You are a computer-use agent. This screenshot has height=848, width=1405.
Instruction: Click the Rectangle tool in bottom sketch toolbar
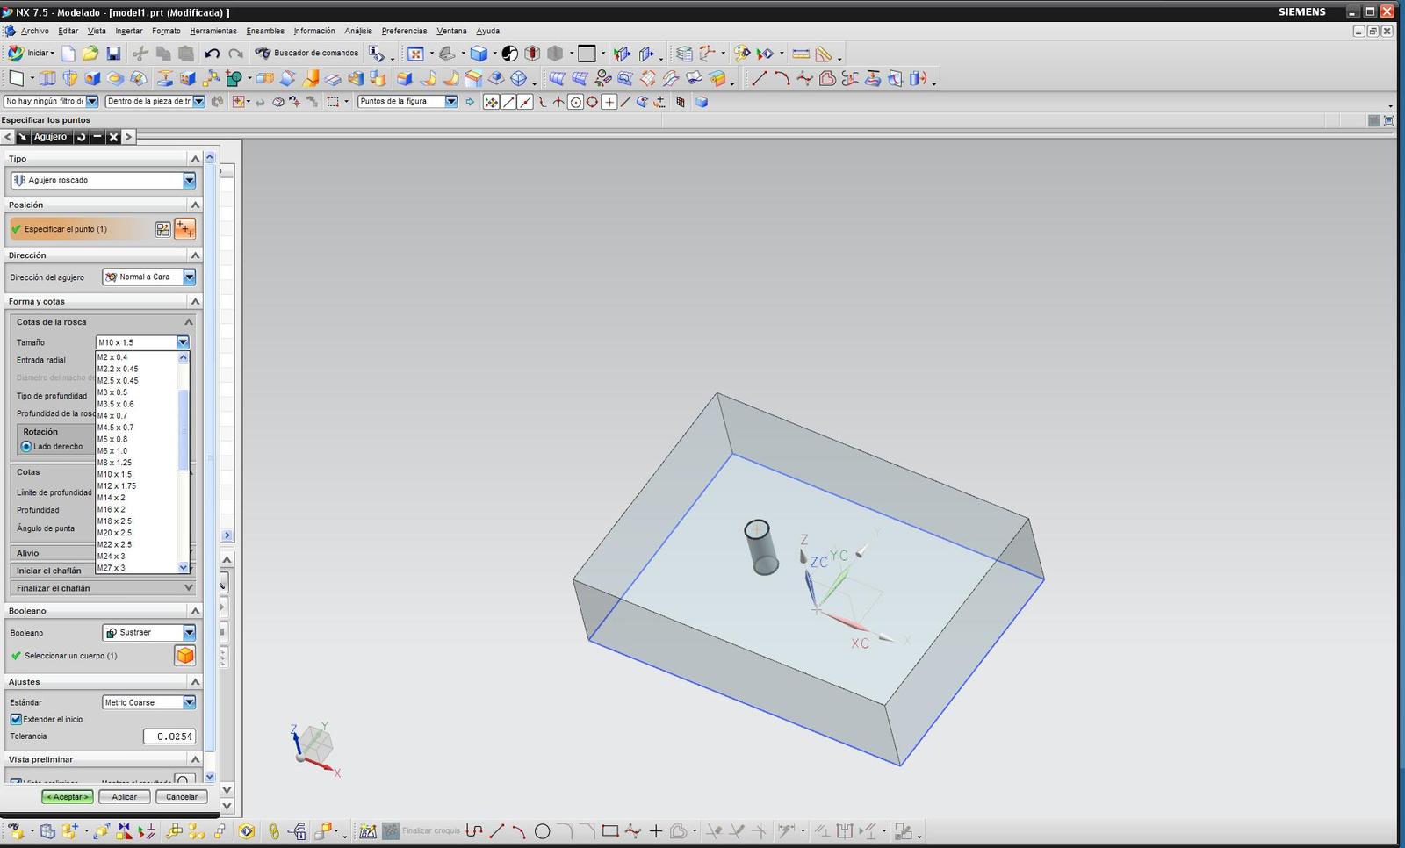pos(610,830)
